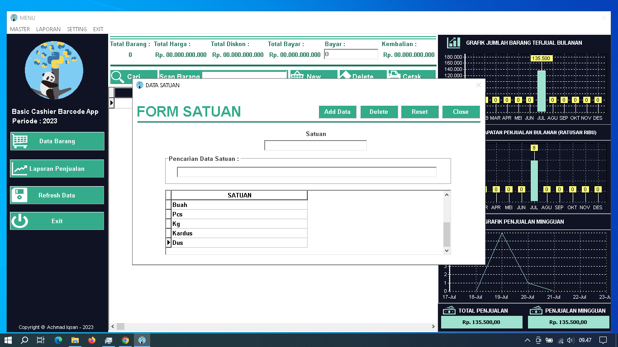Click the Refresh Data disk icon

19,195
